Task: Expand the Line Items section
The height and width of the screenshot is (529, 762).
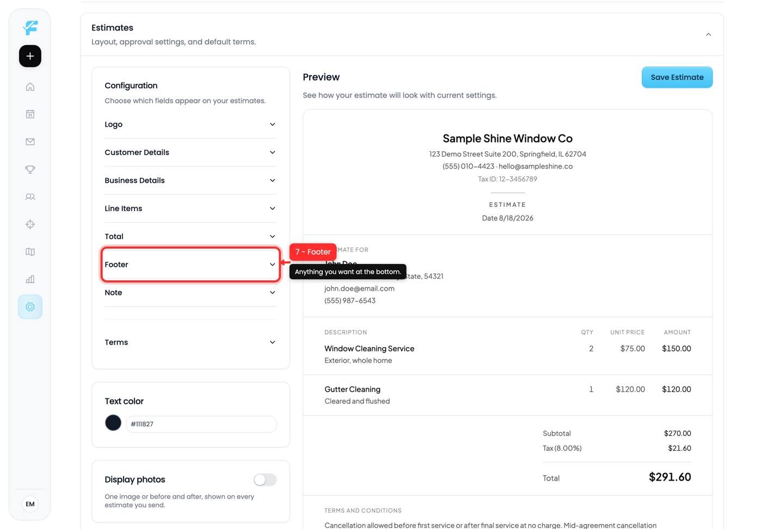Action: (190, 208)
